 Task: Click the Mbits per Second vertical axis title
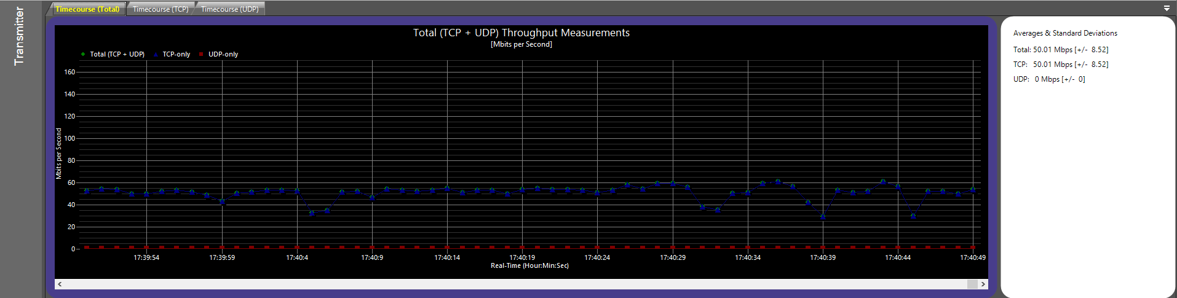coord(58,154)
